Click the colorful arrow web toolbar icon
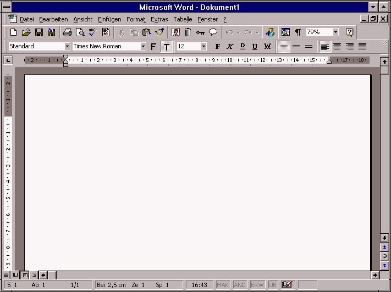Viewport: 391px width, 292px height. (x=269, y=32)
